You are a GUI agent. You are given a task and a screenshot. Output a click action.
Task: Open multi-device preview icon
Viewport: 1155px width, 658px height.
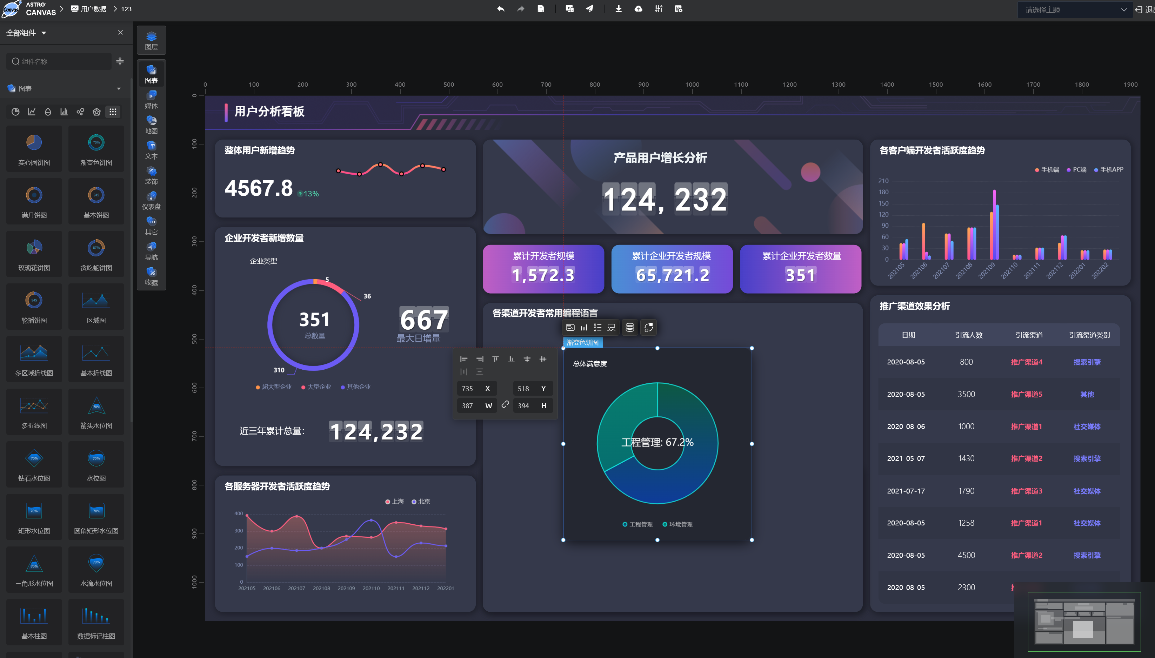pos(569,9)
